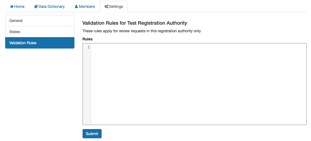Open the Home tab

(x=17, y=7)
